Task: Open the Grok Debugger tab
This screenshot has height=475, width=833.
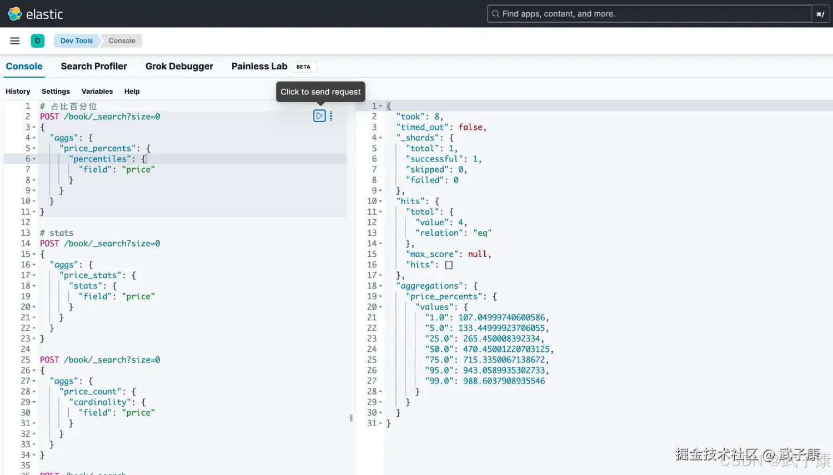Action: [x=179, y=66]
